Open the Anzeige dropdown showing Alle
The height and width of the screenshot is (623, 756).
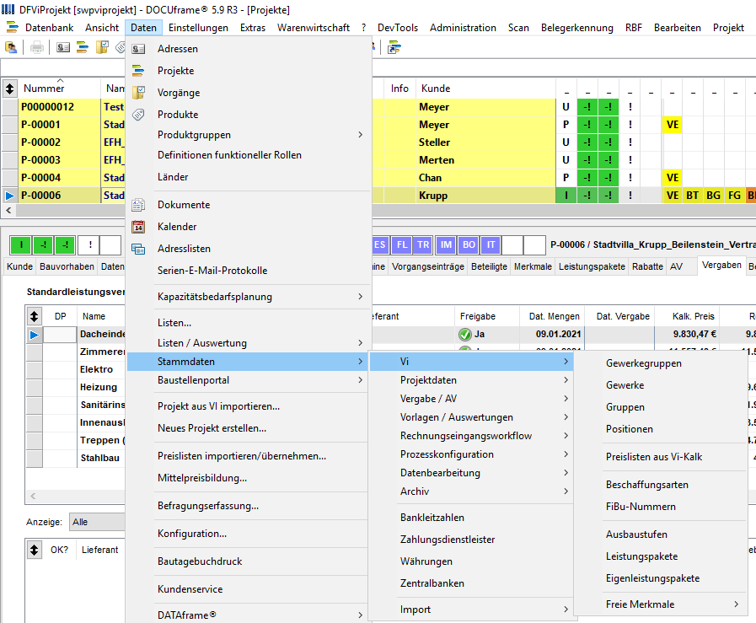(x=97, y=522)
